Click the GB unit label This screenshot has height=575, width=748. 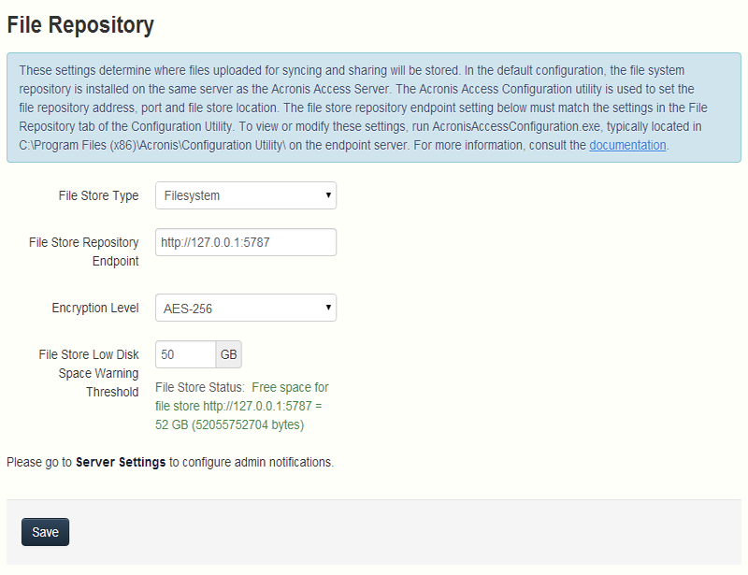(x=224, y=354)
